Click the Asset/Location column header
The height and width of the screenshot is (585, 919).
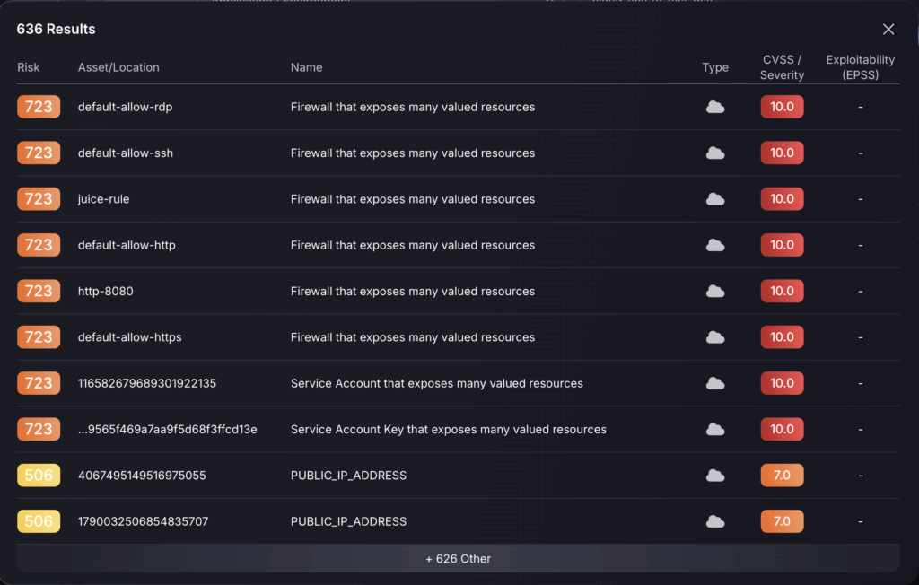[x=118, y=67]
